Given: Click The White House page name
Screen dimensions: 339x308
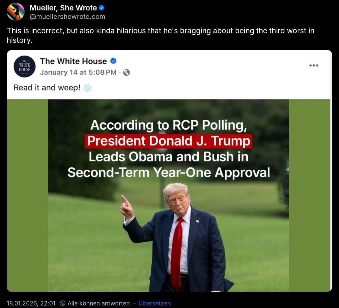Looking at the screenshot, I should [73, 61].
